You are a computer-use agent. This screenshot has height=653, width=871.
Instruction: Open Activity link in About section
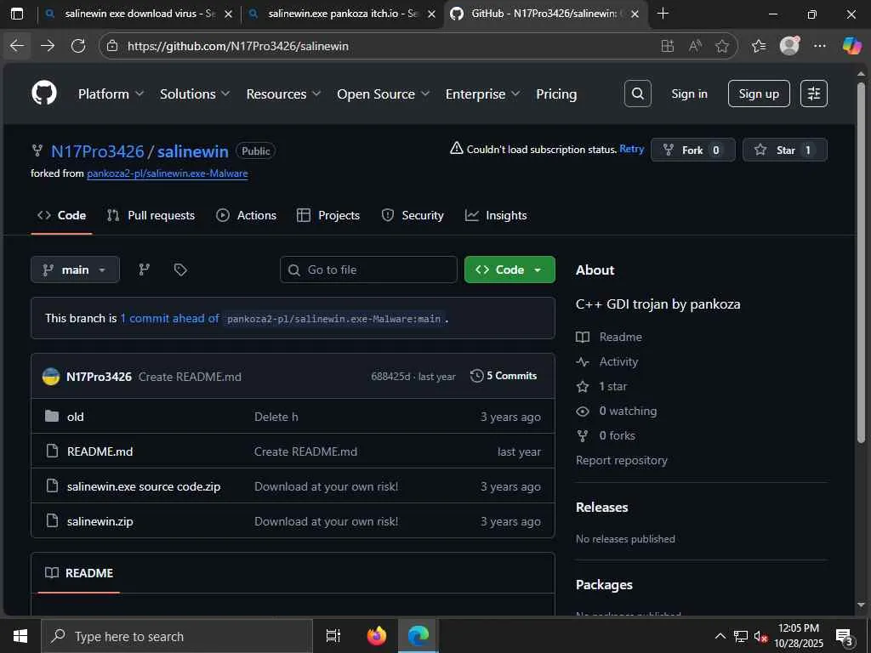[x=618, y=362]
